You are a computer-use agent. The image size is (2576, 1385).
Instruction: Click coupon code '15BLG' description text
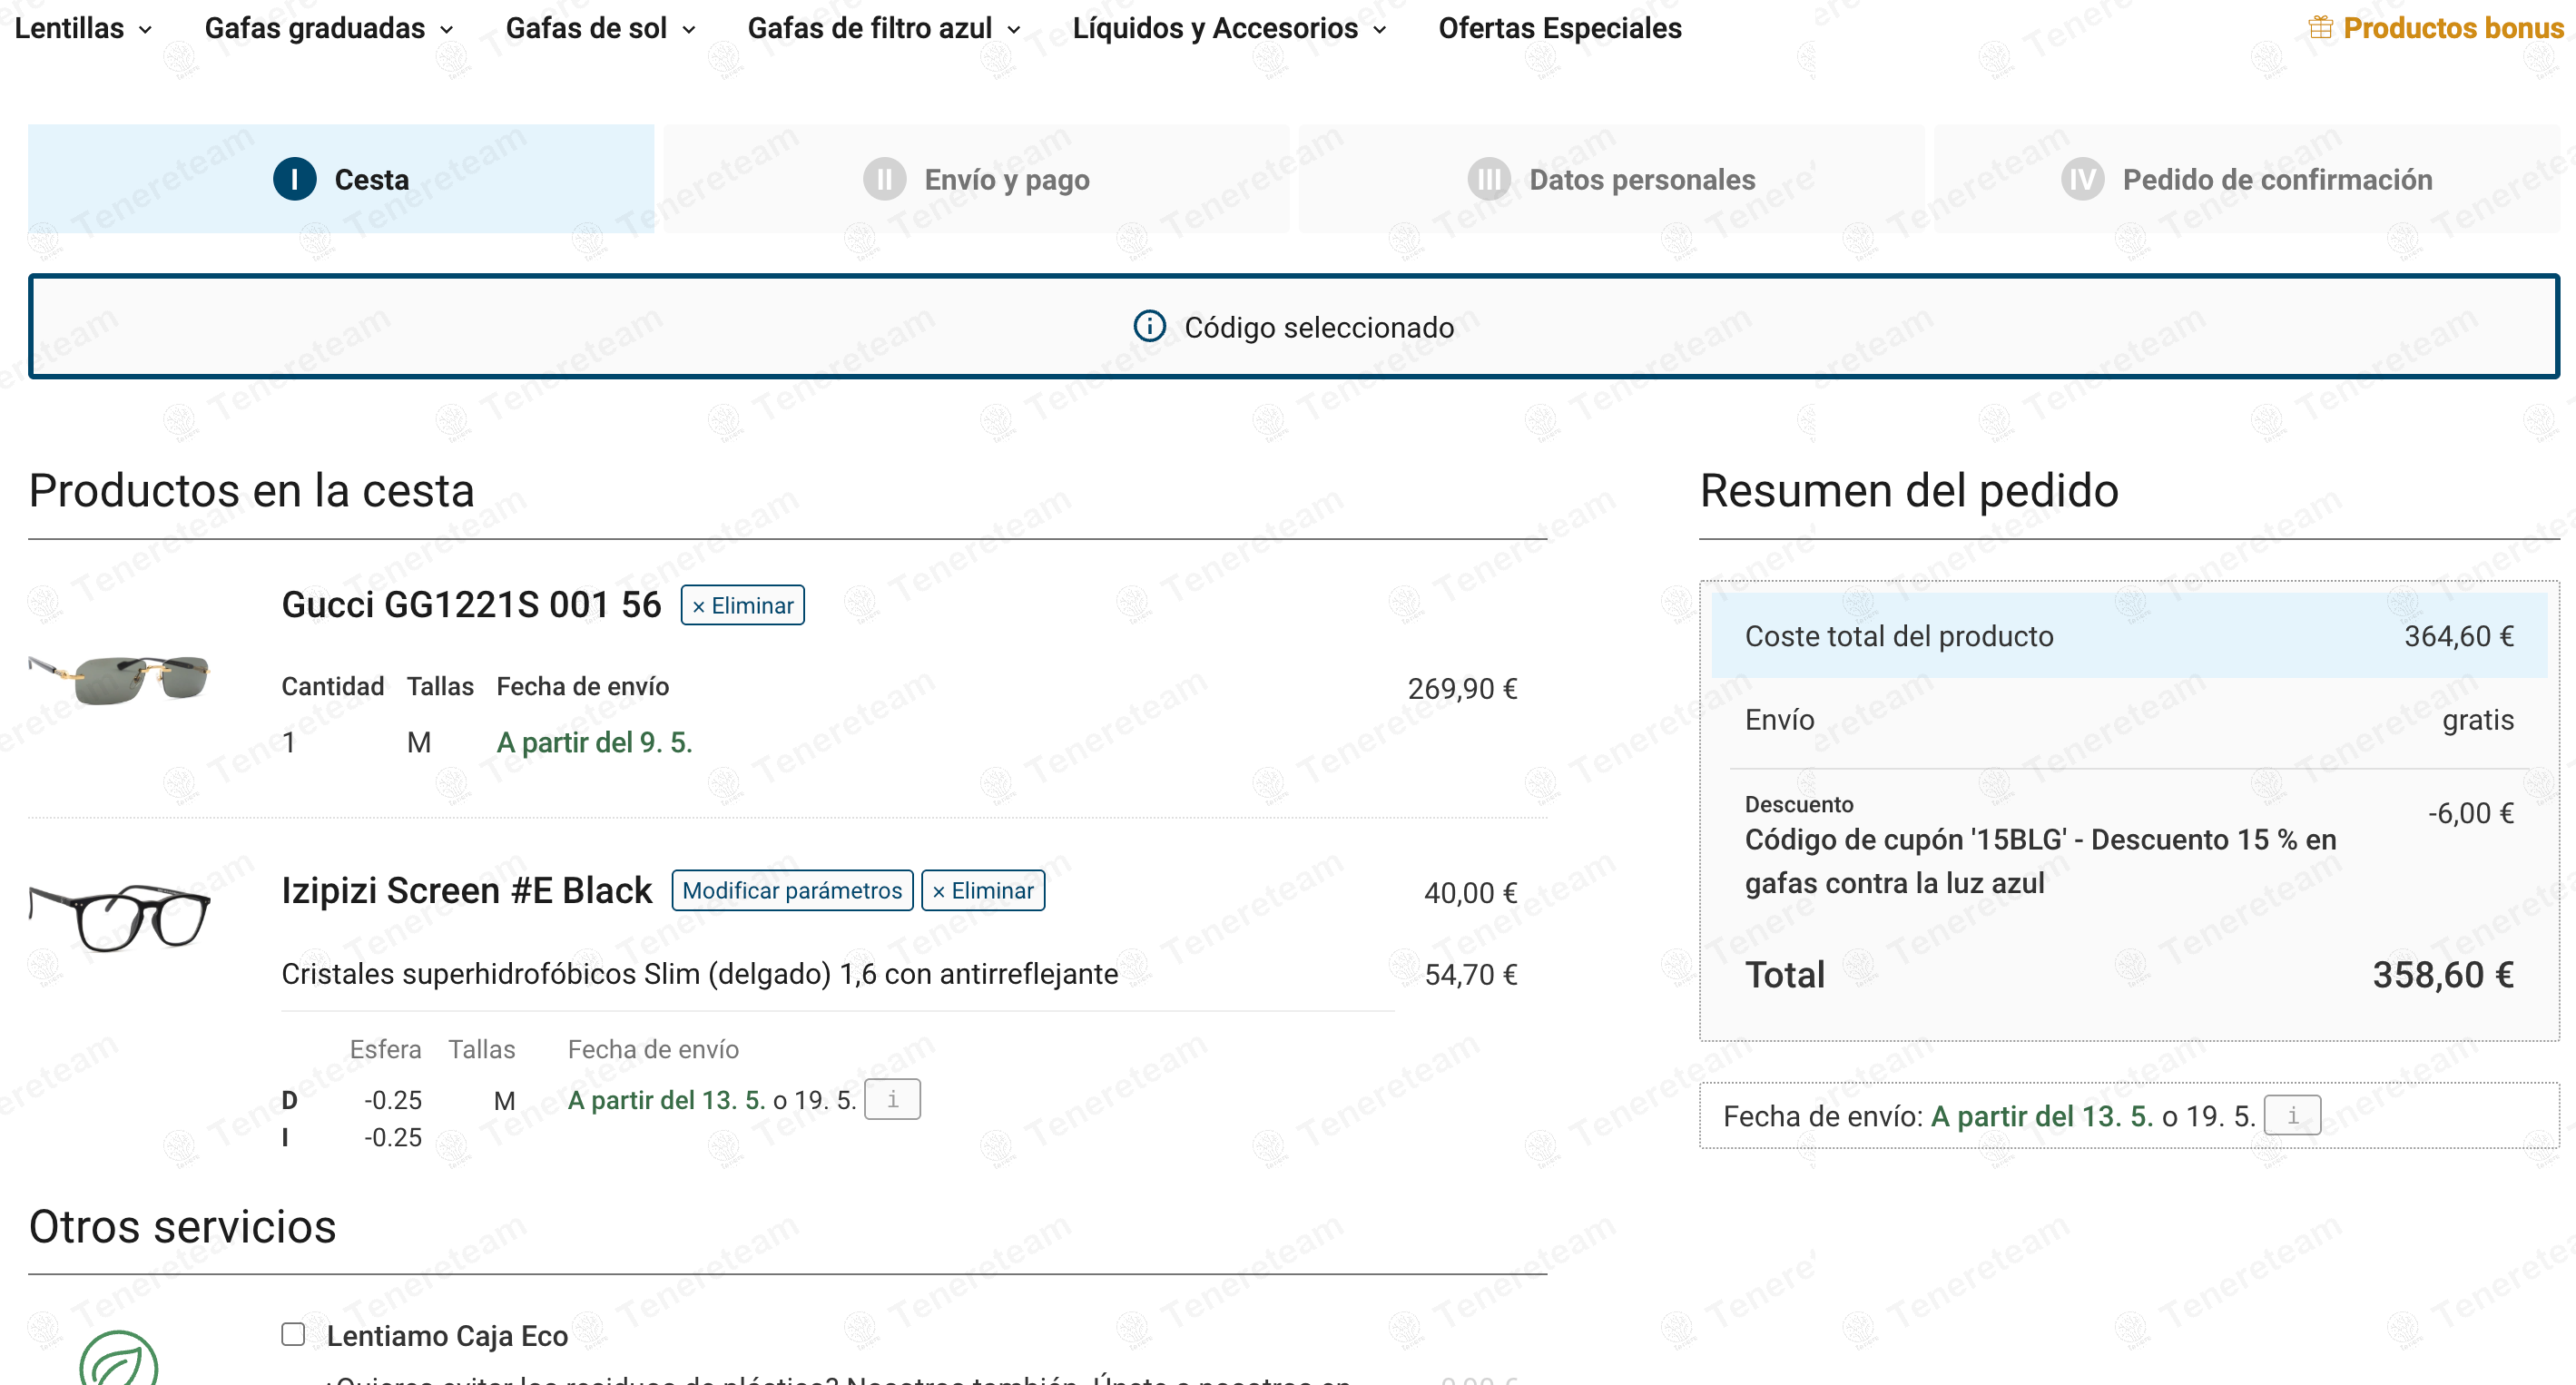point(2040,861)
